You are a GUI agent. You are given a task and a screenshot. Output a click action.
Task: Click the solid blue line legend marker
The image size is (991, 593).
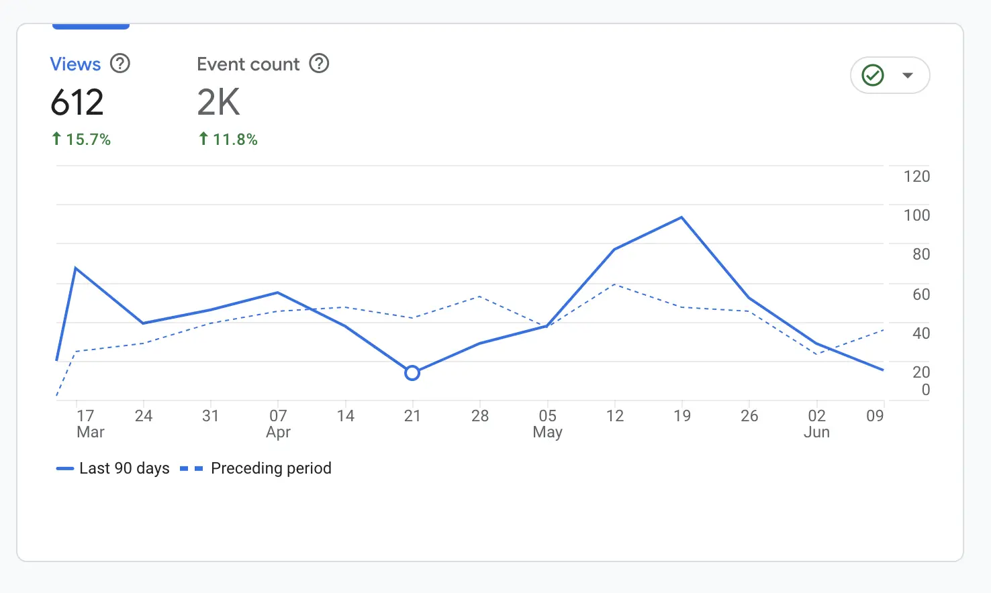[64, 468]
